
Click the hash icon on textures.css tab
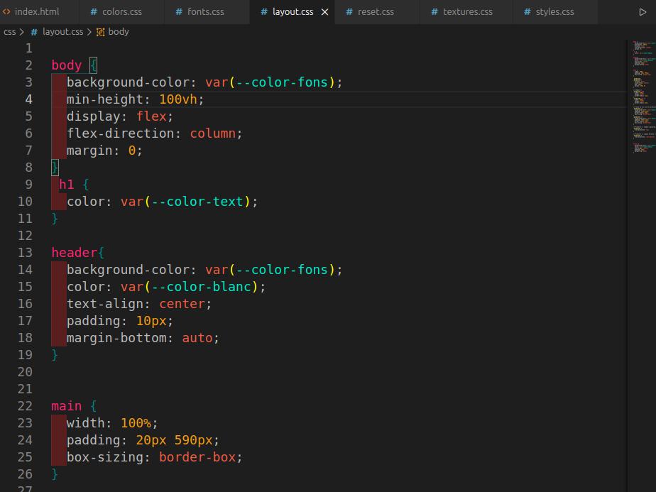[x=434, y=12]
